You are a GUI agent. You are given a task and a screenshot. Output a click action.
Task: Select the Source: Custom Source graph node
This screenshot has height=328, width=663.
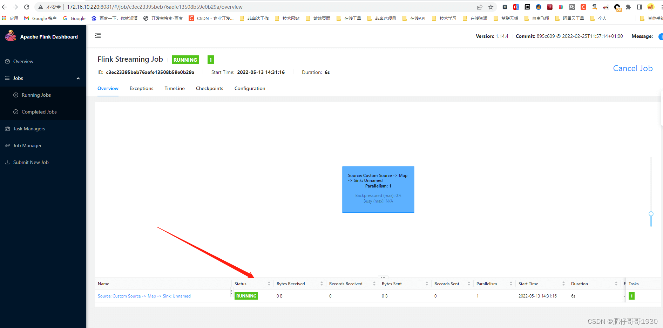(x=378, y=190)
